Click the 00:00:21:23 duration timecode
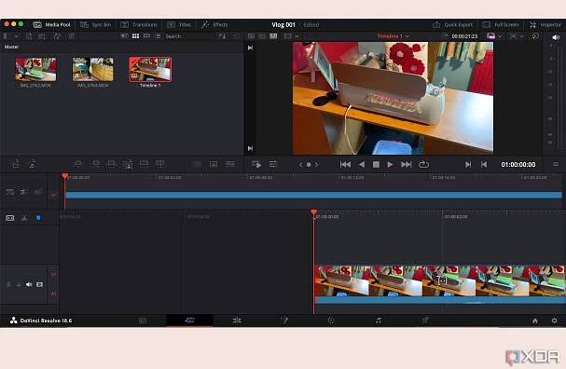This screenshot has height=369, width=566. pos(464,36)
